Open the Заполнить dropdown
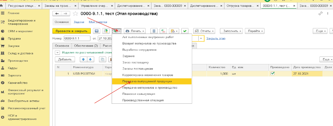Viewport: 333px width, 126px height. 231,31
